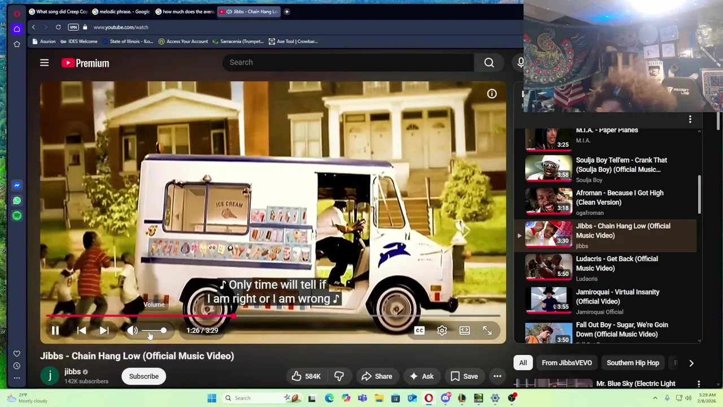Seek in the red video progress bar
The image size is (723, 407).
coord(273,316)
